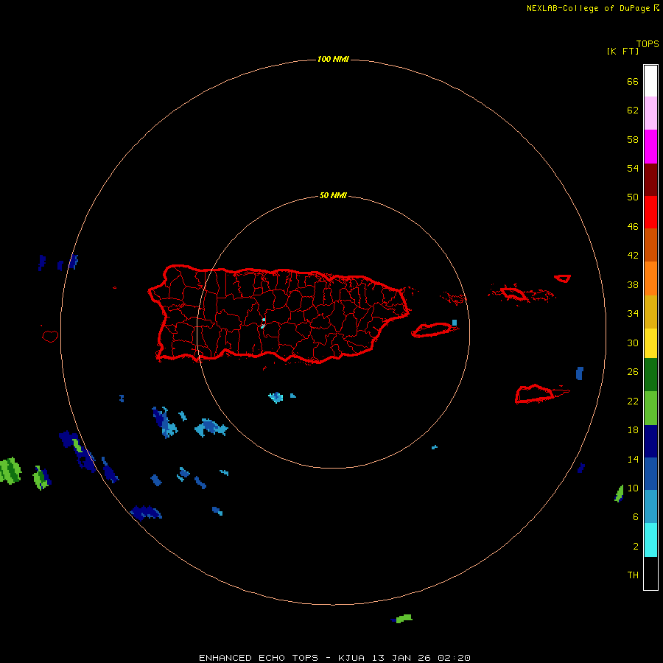
Task: Click the TH threshold legend label
Action: (633, 575)
